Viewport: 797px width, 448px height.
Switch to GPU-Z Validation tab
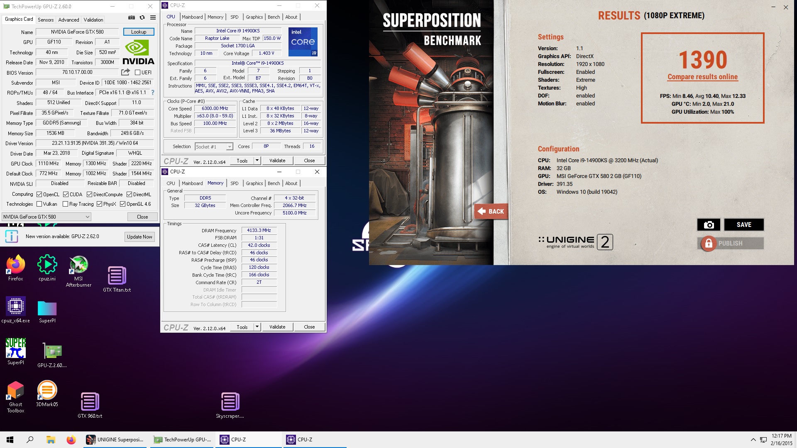(93, 19)
